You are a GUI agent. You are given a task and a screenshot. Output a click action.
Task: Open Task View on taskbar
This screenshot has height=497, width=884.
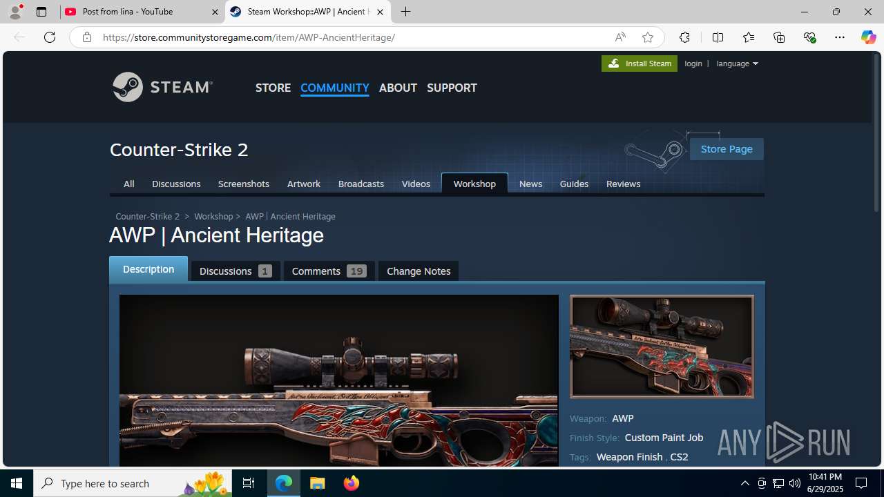(249, 483)
